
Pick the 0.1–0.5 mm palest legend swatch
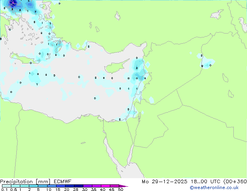click(7, 186)
